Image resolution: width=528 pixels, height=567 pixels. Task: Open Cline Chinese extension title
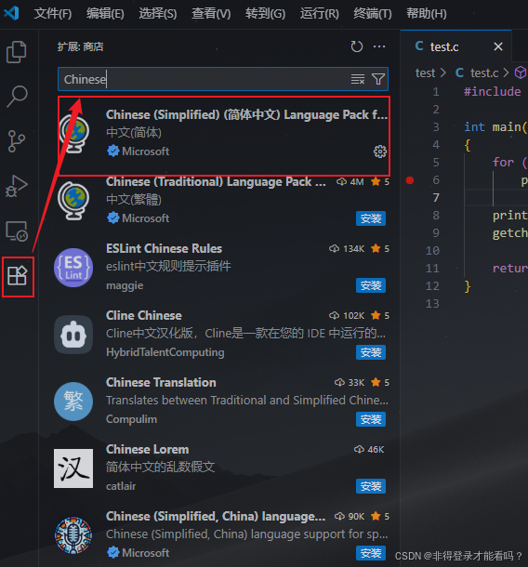coord(143,315)
